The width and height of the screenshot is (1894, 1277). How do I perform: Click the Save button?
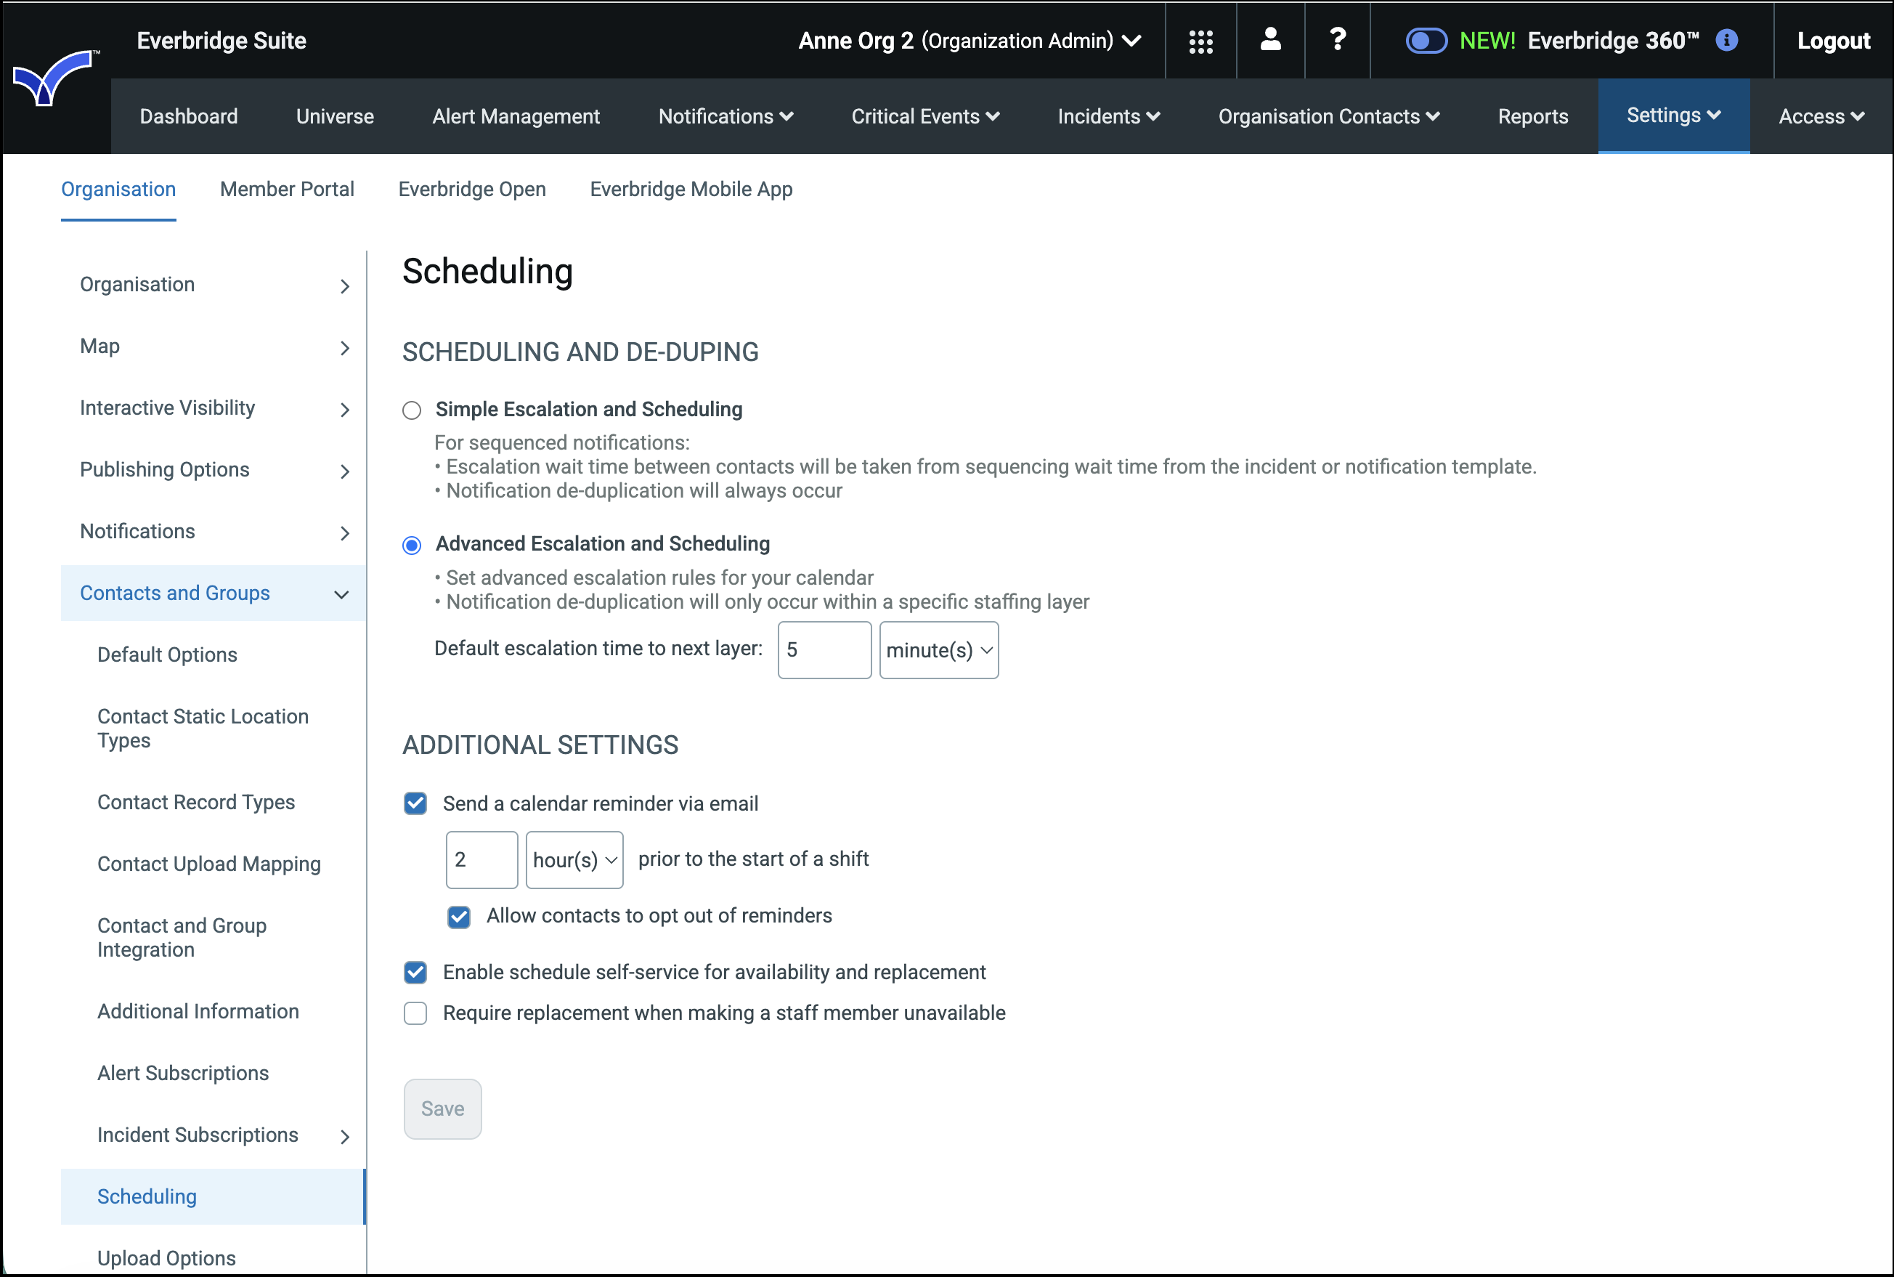click(x=442, y=1108)
